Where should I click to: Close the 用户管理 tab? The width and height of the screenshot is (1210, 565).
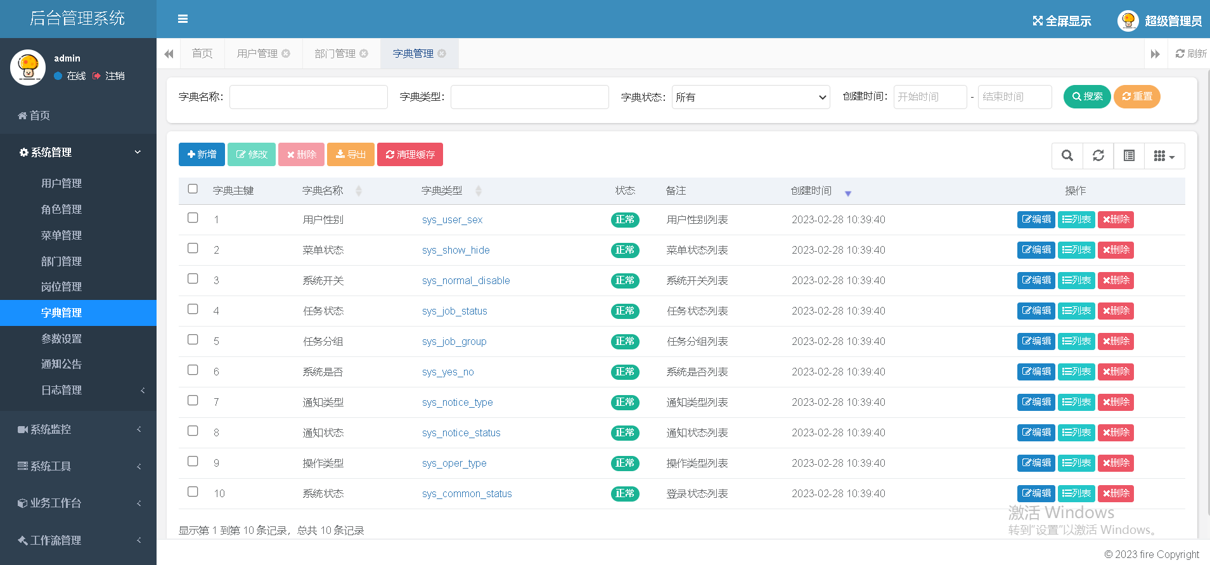[286, 53]
